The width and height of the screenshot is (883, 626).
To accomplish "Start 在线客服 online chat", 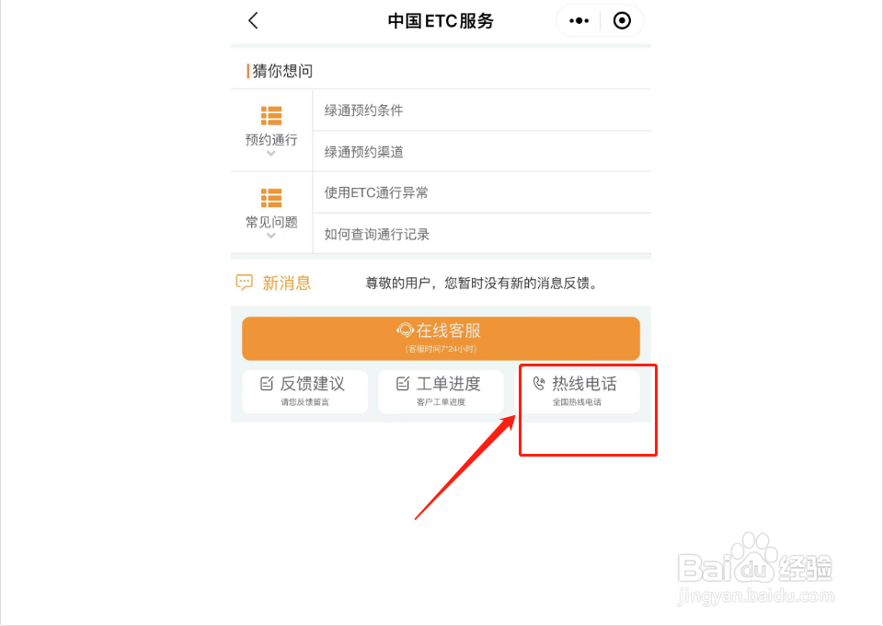I will pos(441,338).
